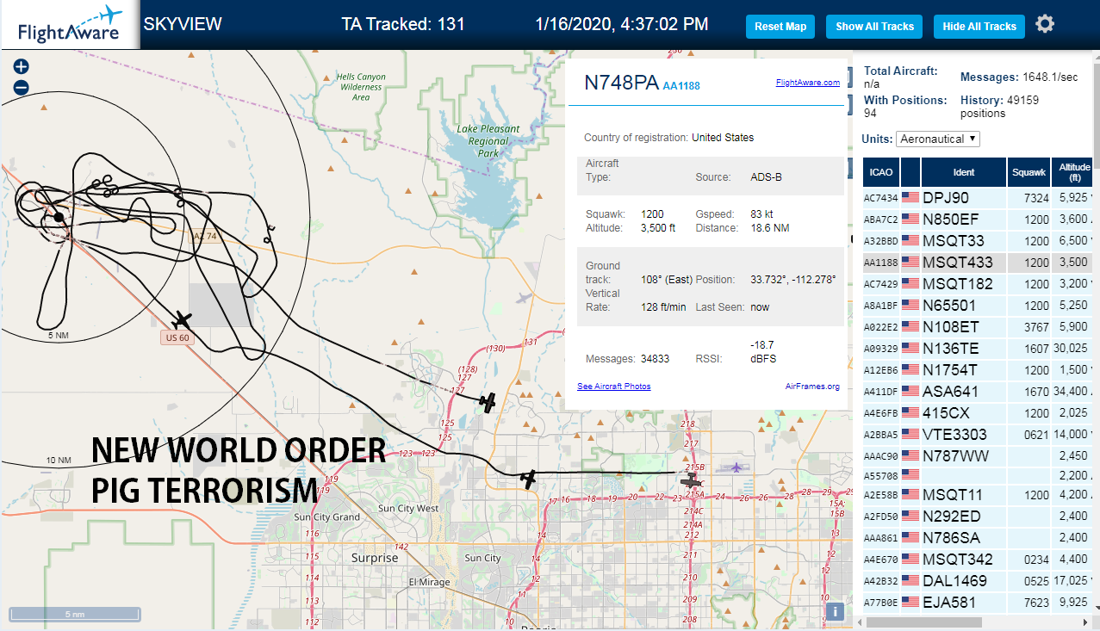The image size is (1100, 631).
Task: Select the N1754T aircraft row
Action: 979,369
